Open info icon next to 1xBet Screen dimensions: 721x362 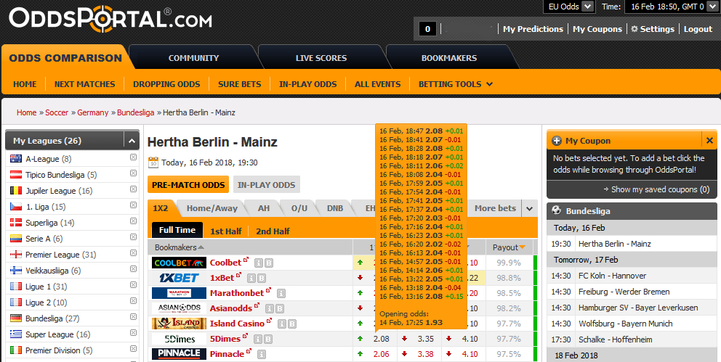[251, 278]
